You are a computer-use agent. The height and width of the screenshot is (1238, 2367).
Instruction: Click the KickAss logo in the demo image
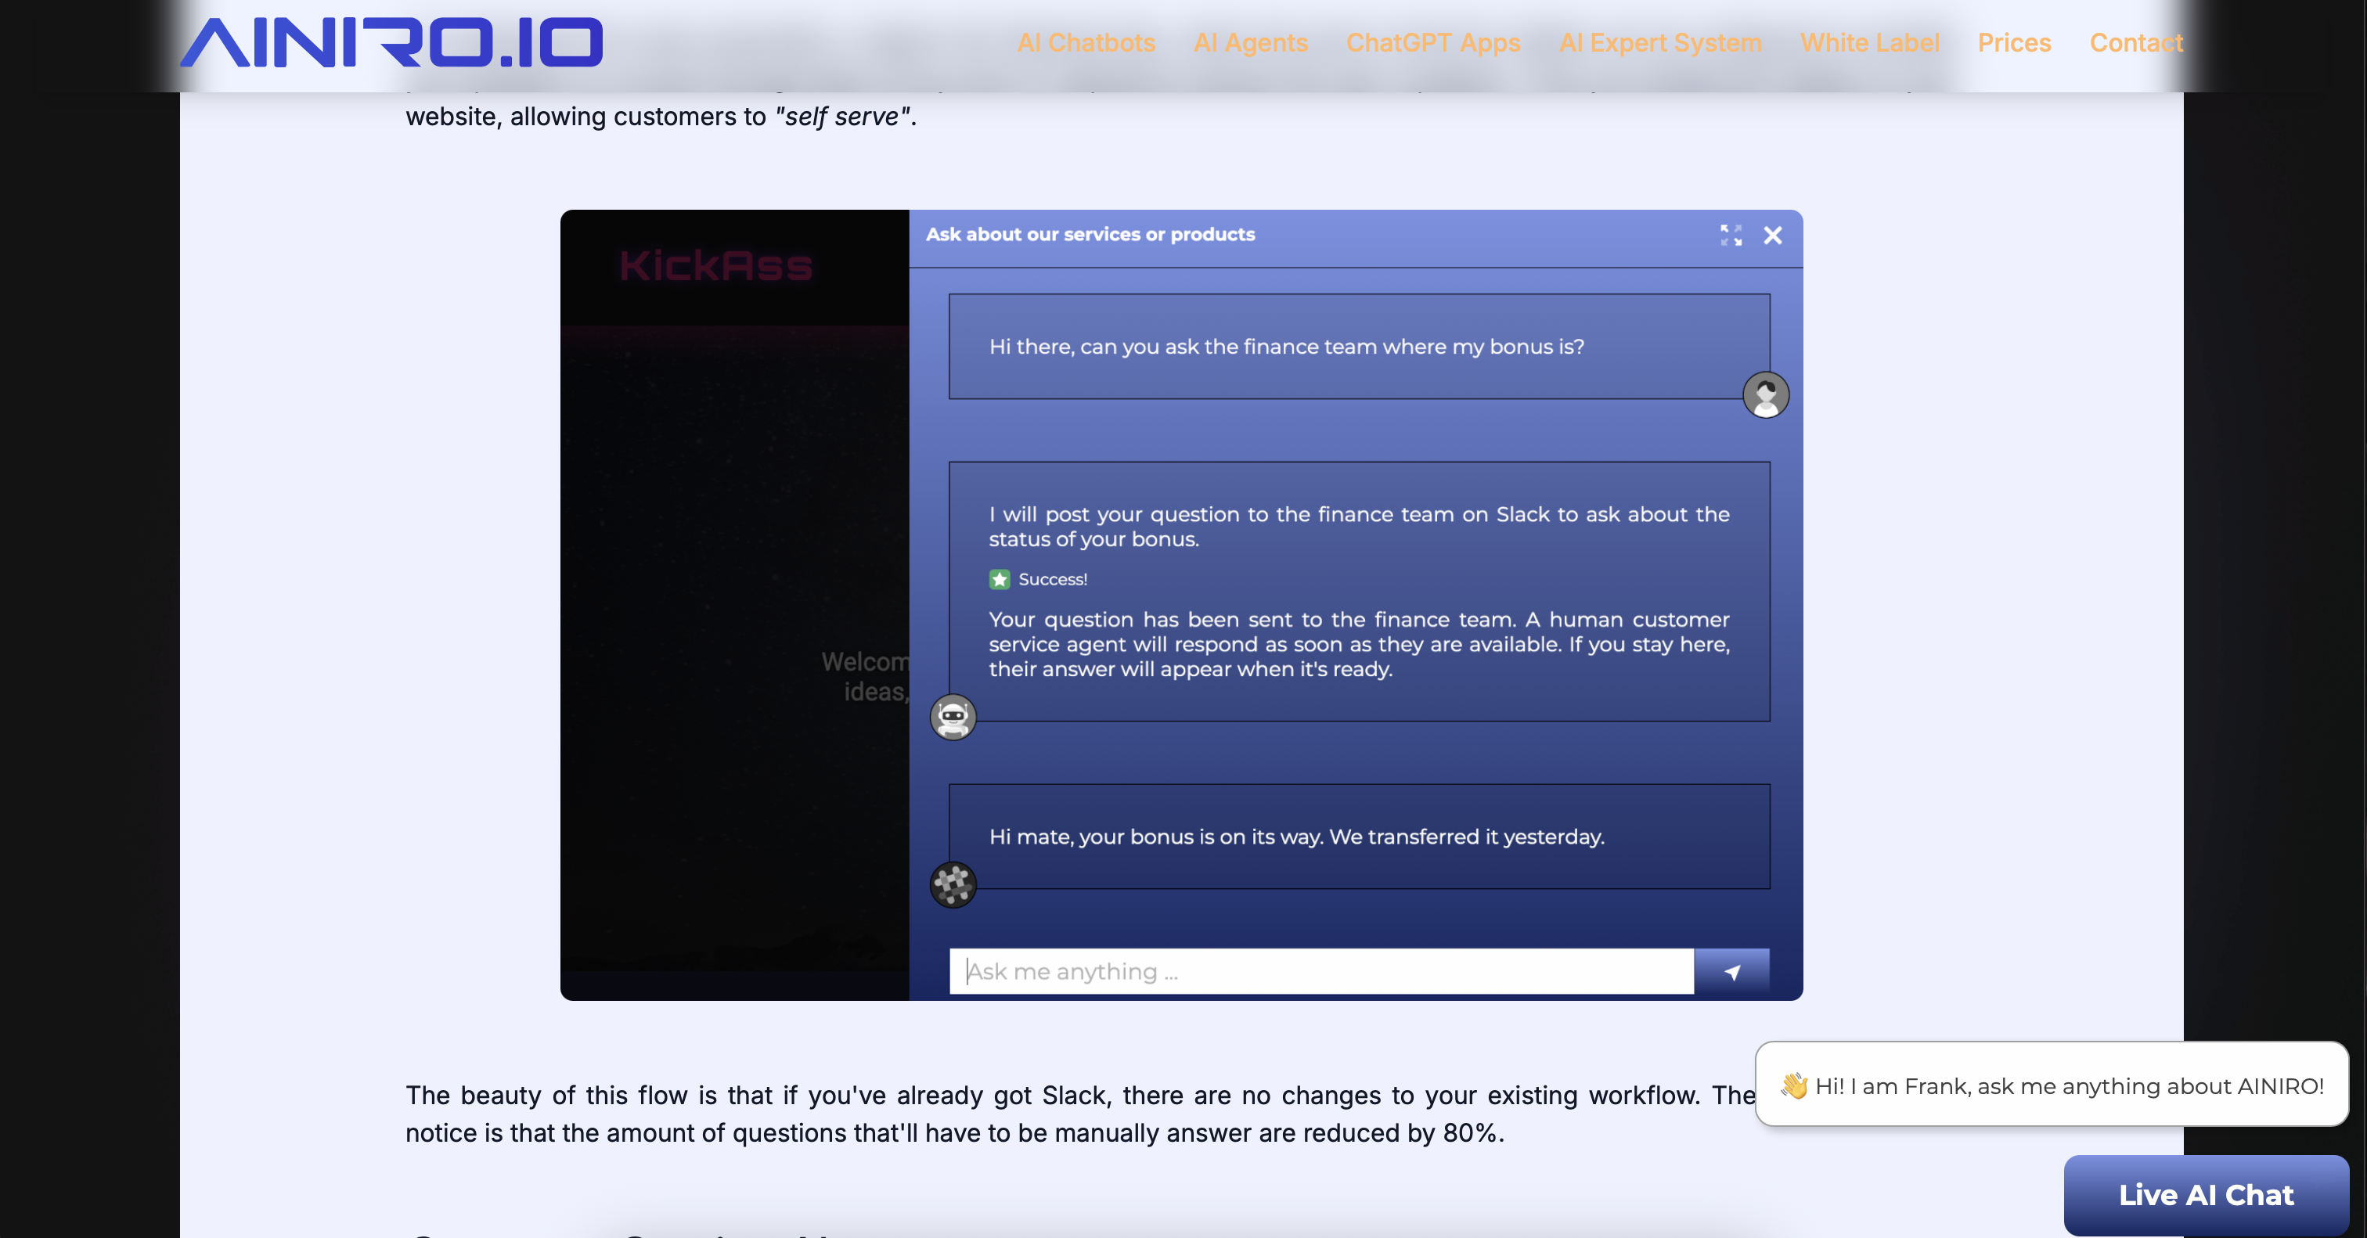[715, 266]
